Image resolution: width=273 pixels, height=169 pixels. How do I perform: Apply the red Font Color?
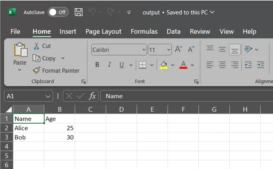[183, 65]
